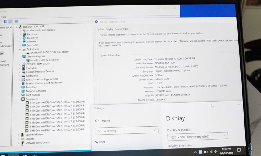Click the language input indicator in the tray
The width and height of the screenshot is (261, 156).
200,152
